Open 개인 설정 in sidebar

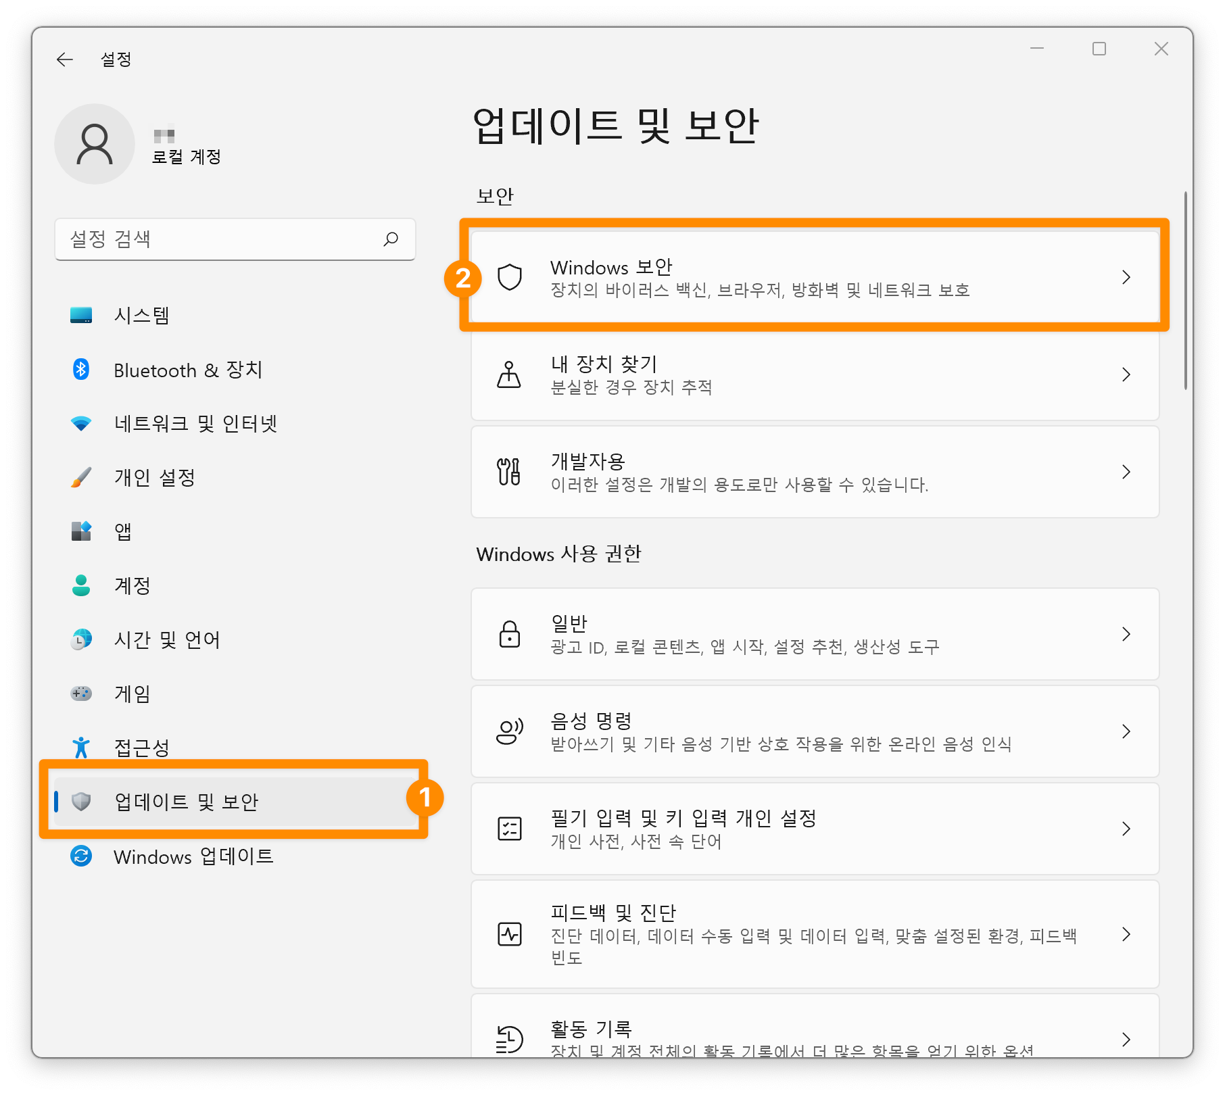[235, 477]
